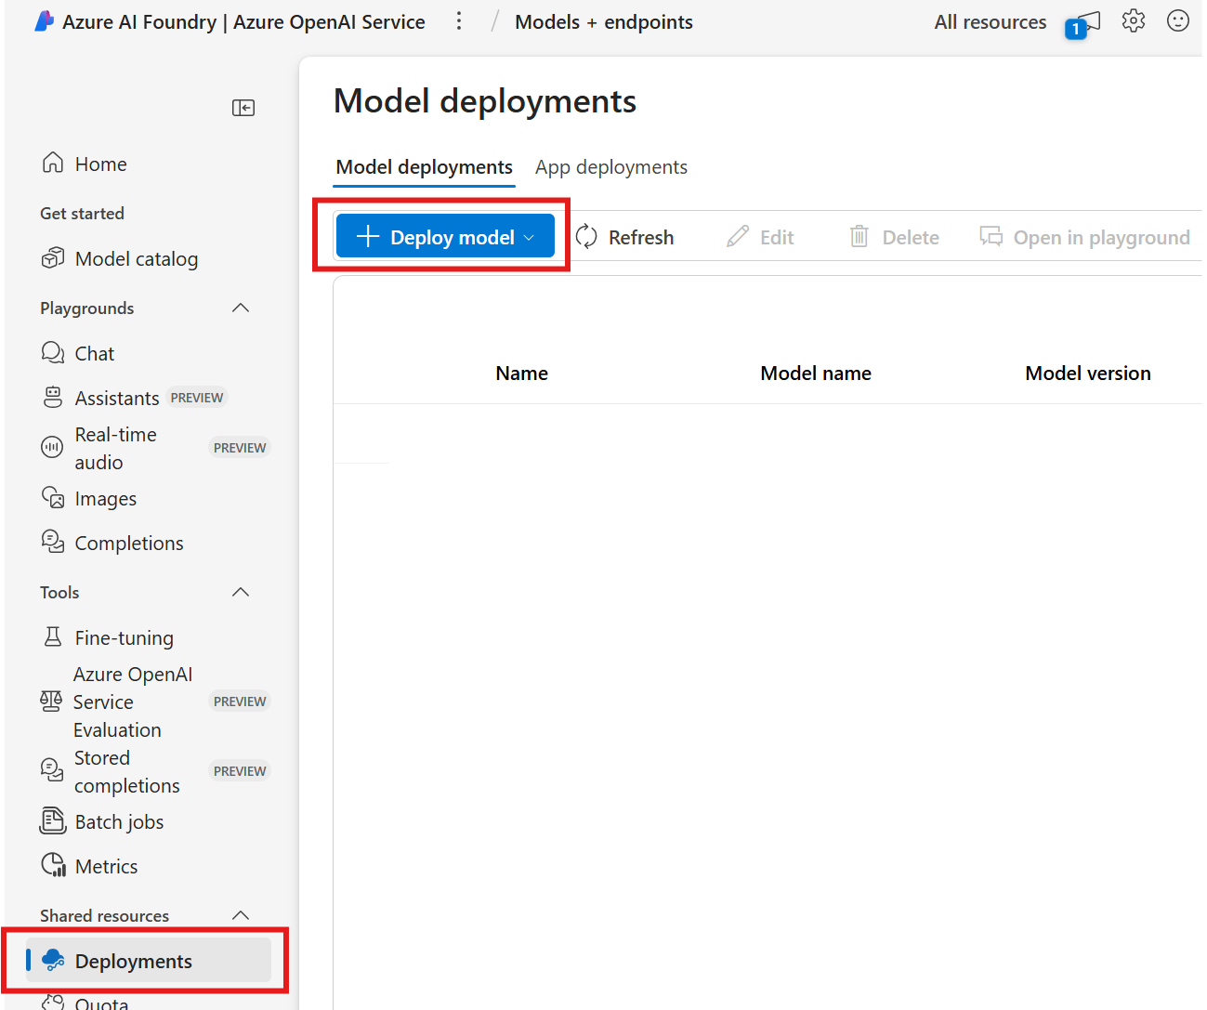
Task: Click the three-dot more options icon
Action: 459,21
